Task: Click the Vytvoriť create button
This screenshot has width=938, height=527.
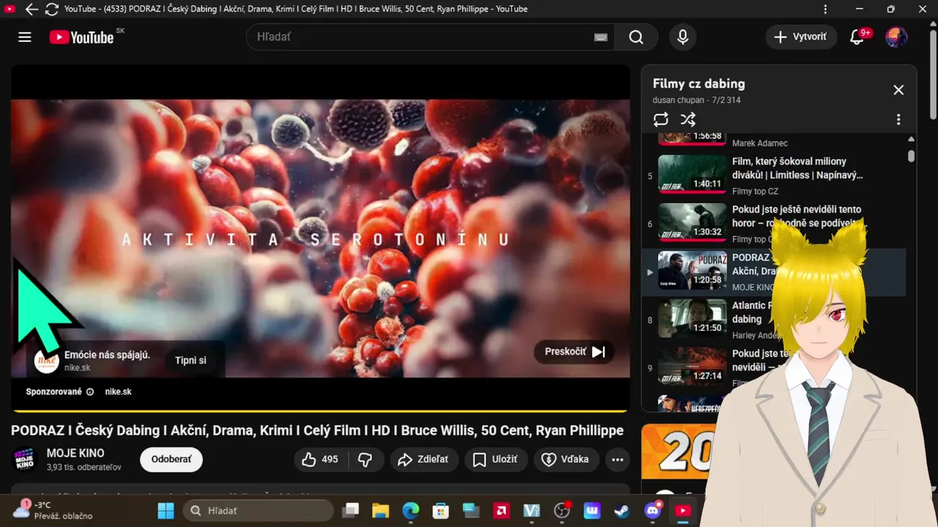Action: 801,37
